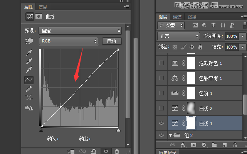Screen dimensions: 247x154
Task: Open the Properties panel flyout menu
Action: 126,7
